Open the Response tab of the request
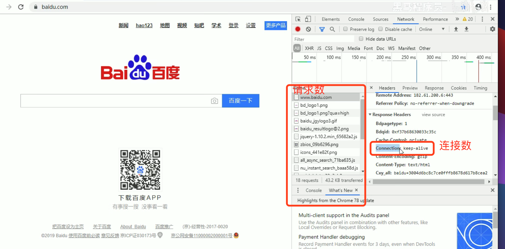This screenshot has height=249, width=505. point(434,88)
